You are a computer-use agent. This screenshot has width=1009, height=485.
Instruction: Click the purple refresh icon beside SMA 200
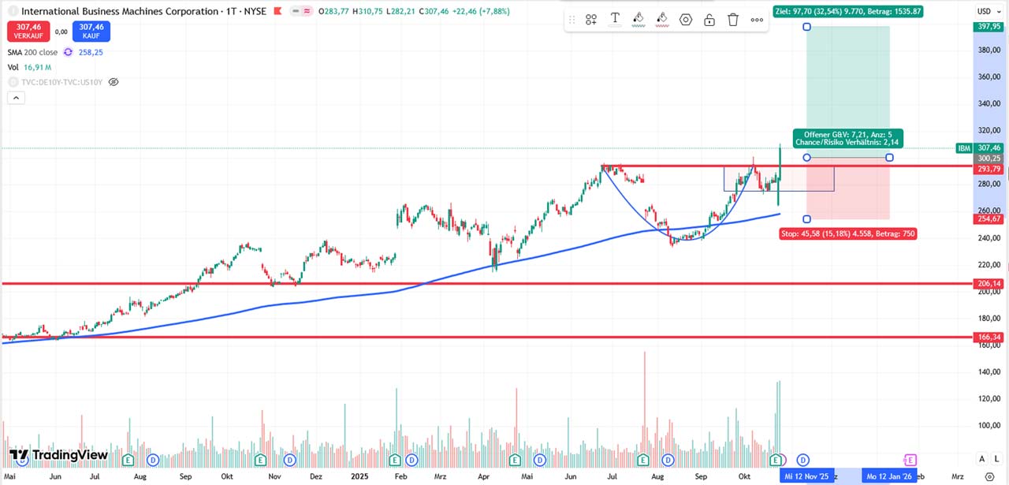68,52
